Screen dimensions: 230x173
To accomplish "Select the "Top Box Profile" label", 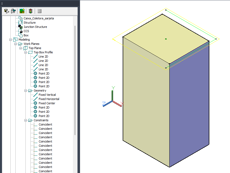I will pyautogui.click(x=43, y=52).
